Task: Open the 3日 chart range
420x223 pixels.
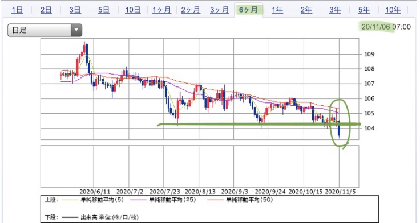Action: pos(75,10)
